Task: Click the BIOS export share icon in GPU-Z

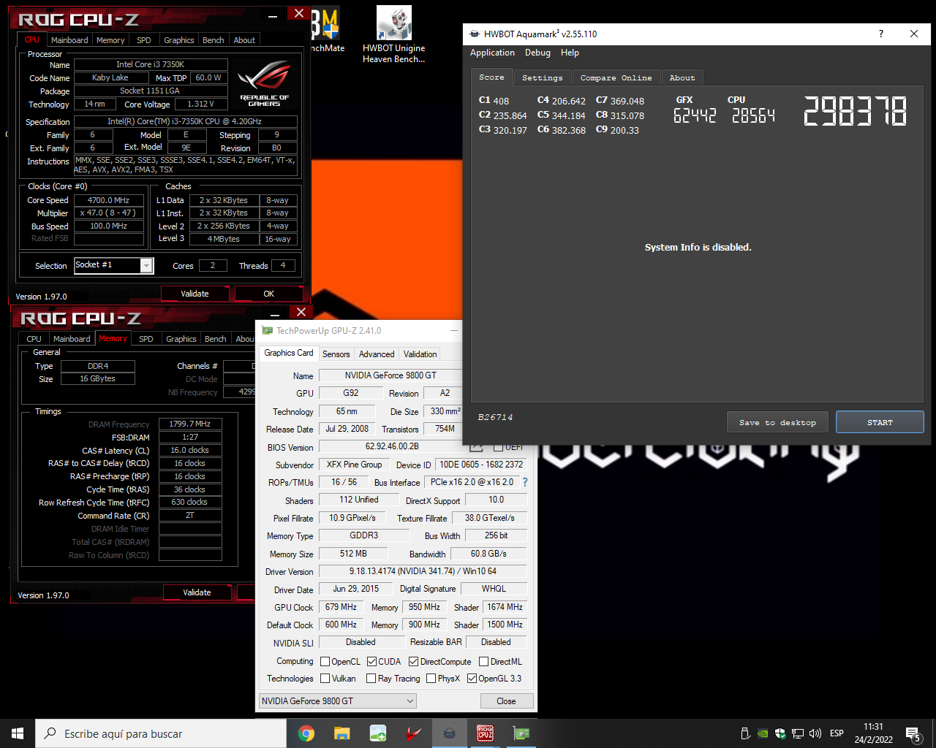Action: click(477, 446)
